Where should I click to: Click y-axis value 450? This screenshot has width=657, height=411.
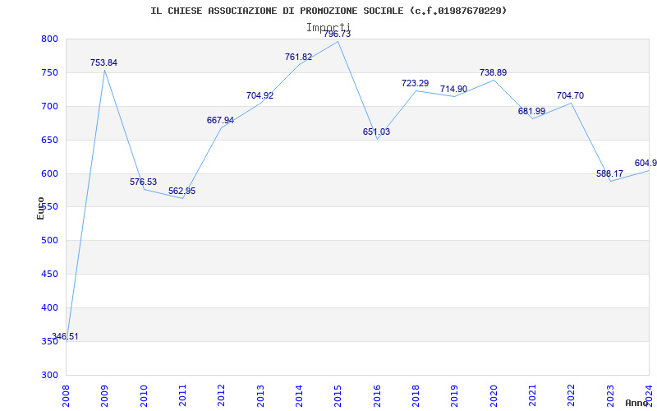tap(49, 275)
